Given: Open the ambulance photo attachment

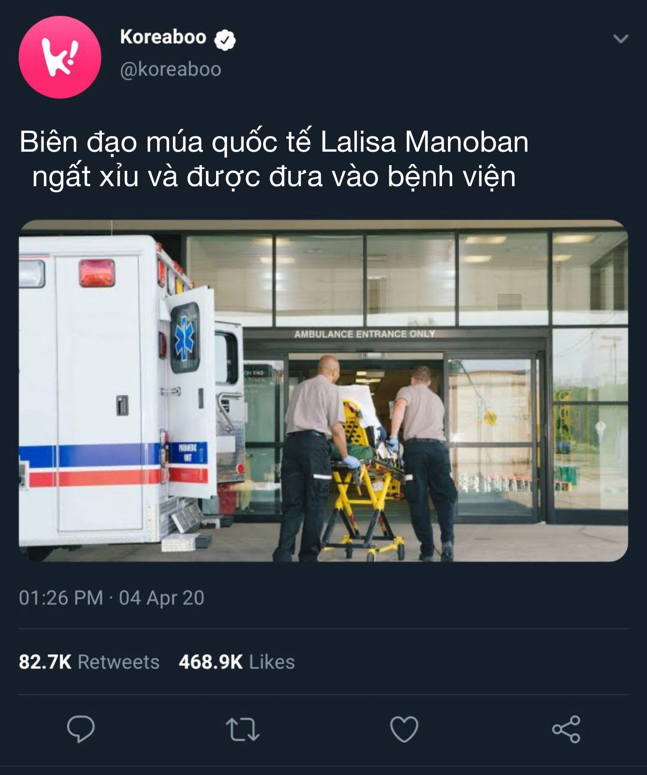Looking at the screenshot, I should pos(323,390).
